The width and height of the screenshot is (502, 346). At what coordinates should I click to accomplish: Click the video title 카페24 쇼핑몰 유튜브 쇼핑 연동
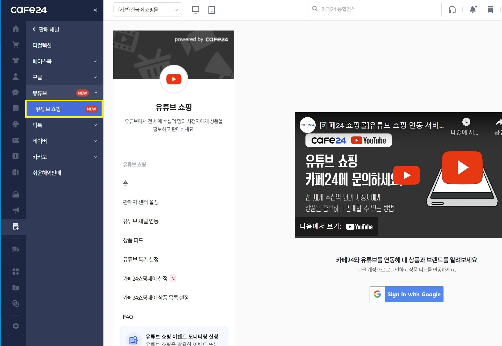click(382, 125)
